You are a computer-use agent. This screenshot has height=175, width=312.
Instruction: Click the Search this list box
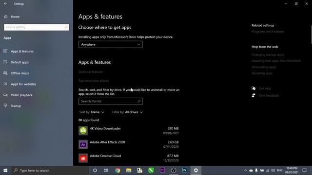coord(111,101)
